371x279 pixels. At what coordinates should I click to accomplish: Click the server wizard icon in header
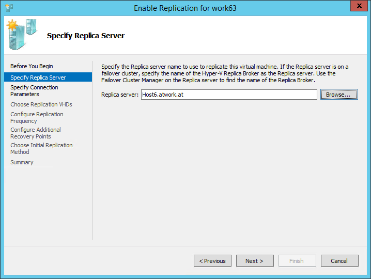(x=21, y=33)
